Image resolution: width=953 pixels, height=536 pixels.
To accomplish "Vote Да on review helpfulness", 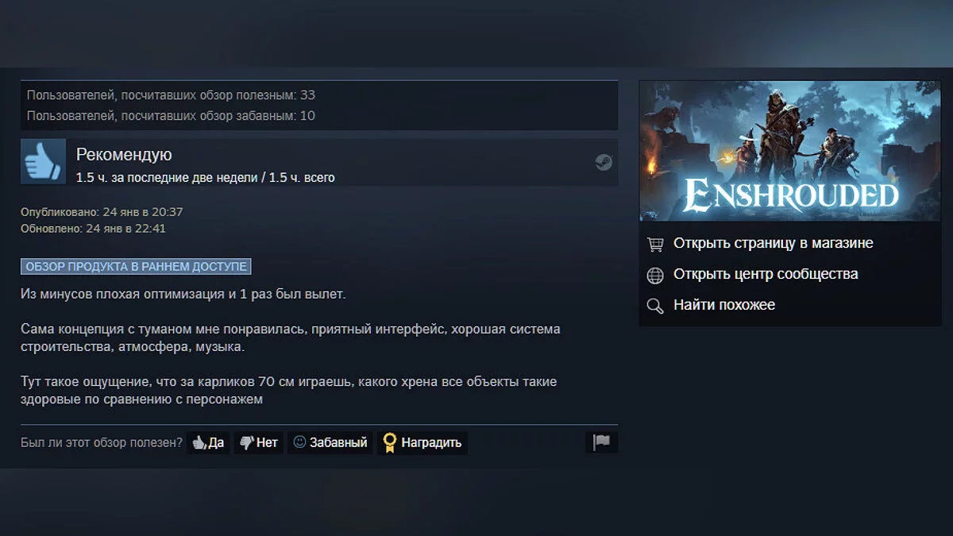I will point(208,442).
